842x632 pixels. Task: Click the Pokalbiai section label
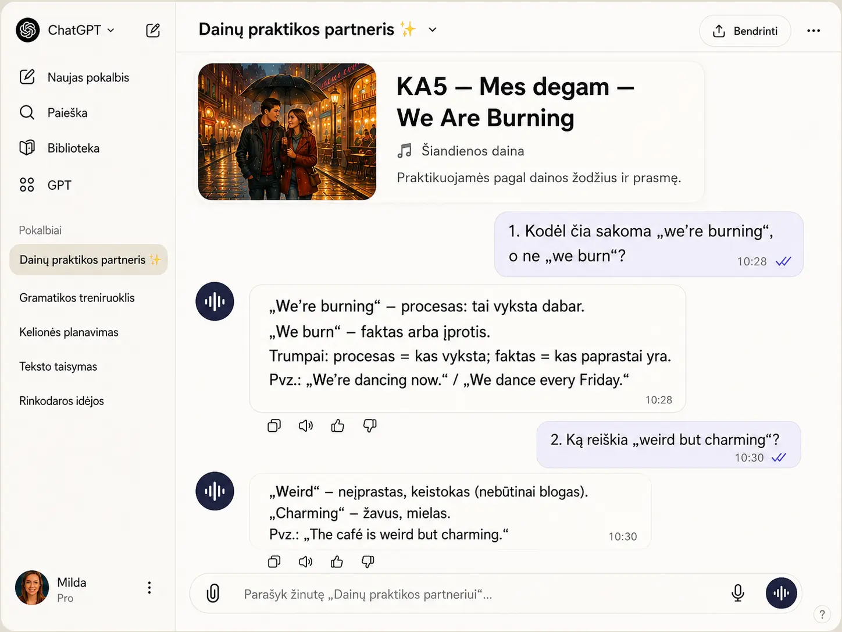40,230
